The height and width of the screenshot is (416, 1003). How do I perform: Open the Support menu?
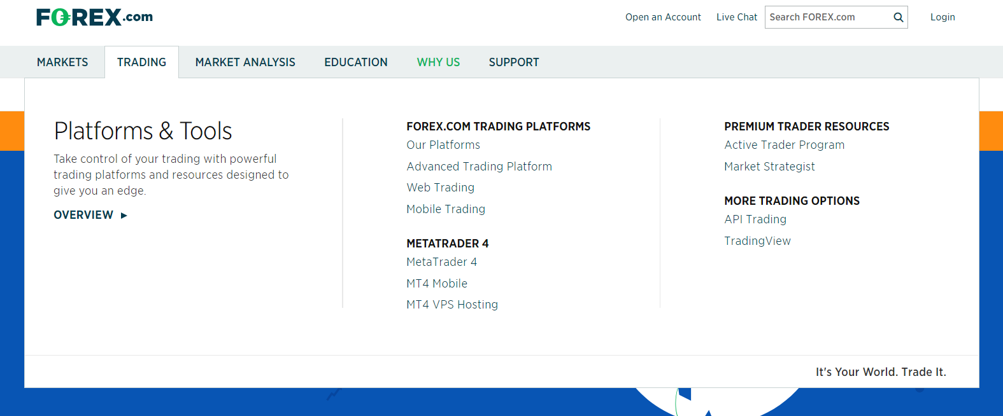tap(514, 62)
